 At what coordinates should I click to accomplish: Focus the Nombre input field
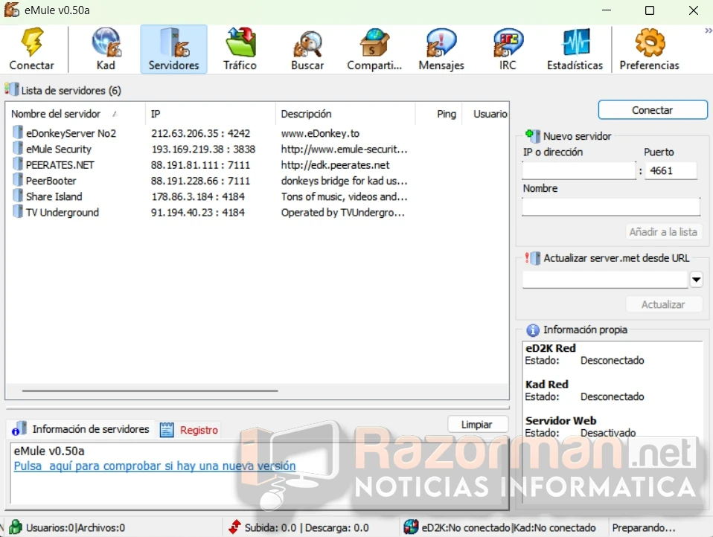click(x=611, y=207)
